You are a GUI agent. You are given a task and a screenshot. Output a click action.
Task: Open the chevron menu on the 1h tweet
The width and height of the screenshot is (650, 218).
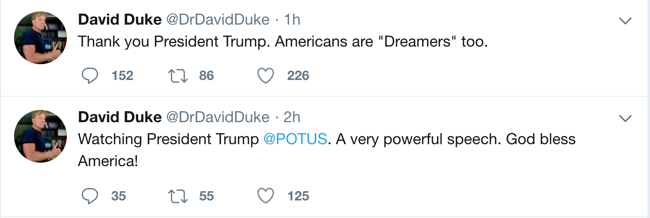pyautogui.click(x=625, y=21)
